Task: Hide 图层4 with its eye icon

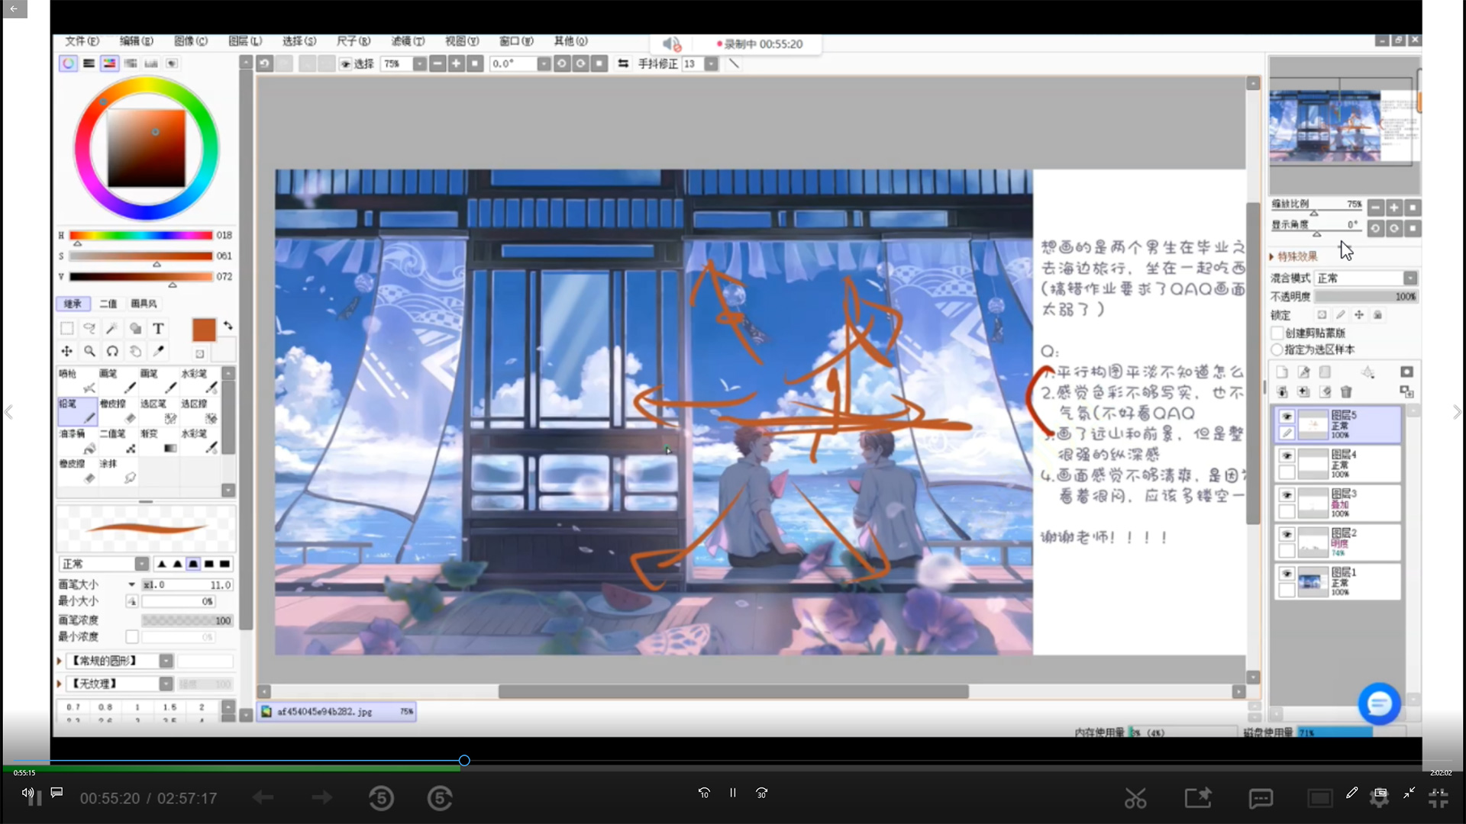Action: click(x=1287, y=455)
